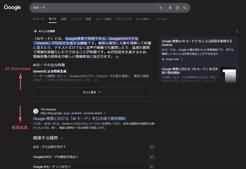Clear the search box with X icon
This screenshot has height=169, width=246.
coord(161,8)
